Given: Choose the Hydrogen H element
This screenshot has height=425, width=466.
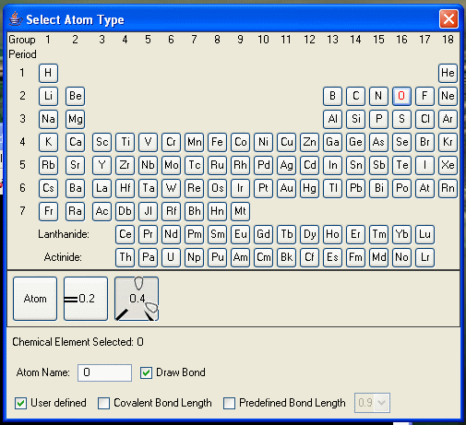Looking at the screenshot, I should [x=48, y=73].
